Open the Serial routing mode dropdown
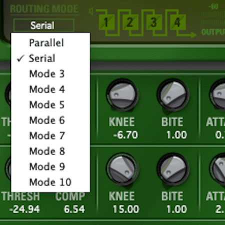The width and height of the screenshot is (225, 225). (x=43, y=25)
